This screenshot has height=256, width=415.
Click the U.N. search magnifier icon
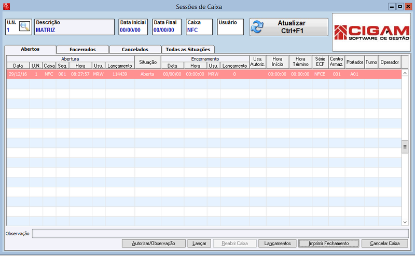point(24,26)
